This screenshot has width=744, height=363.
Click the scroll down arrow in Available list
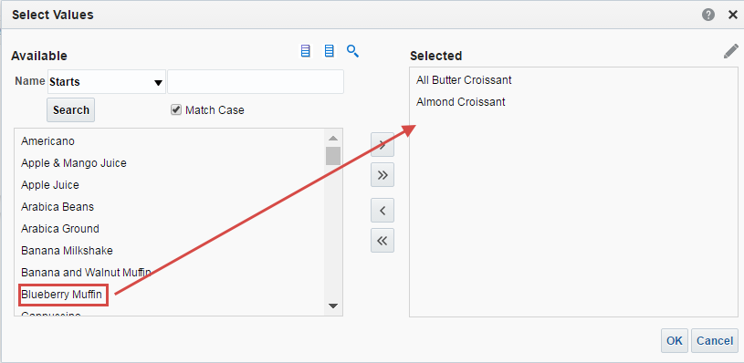(333, 306)
